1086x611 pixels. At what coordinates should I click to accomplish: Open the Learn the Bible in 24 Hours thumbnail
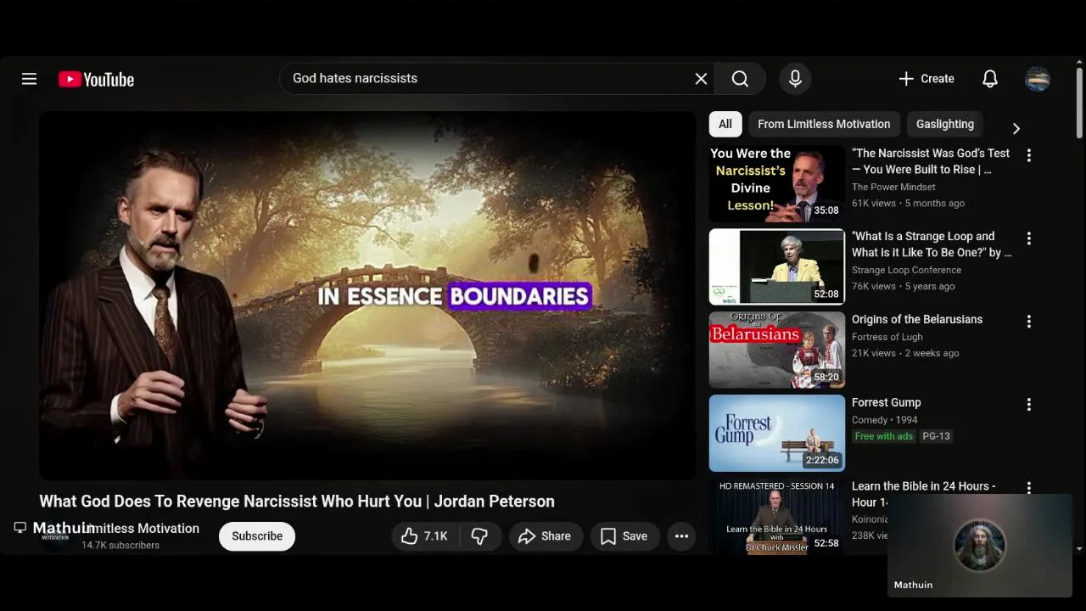click(x=777, y=516)
